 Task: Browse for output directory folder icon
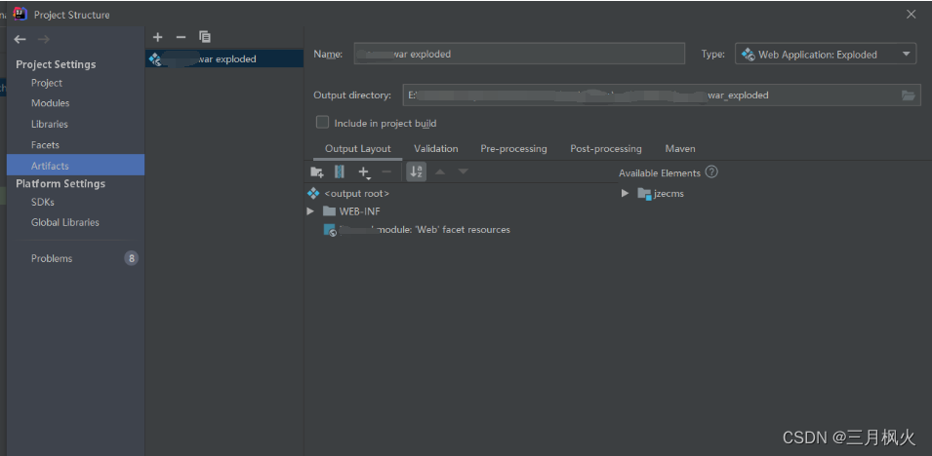click(x=909, y=95)
